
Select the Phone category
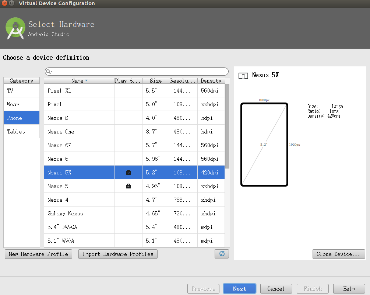pos(21,118)
